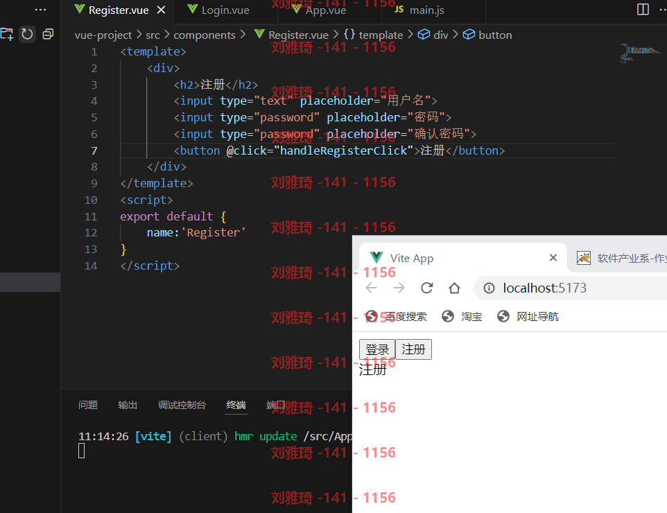Reload the page in the browser

pyautogui.click(x=426, y=288)
